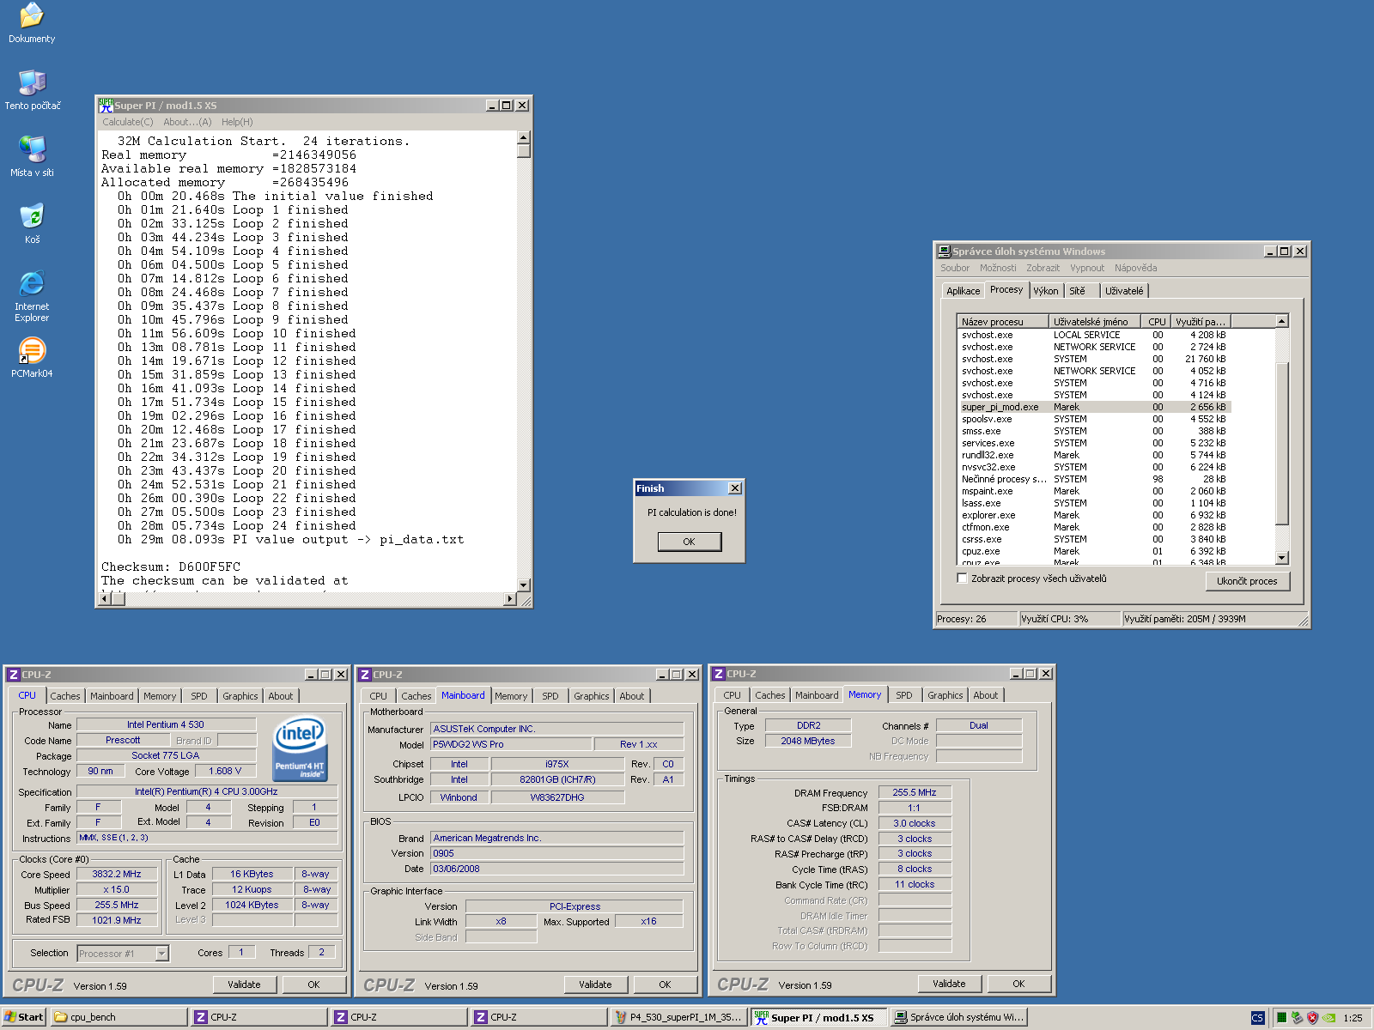Select the mspaint.exe process row
The height and width of the screenshot is (1030, 1374).
(x=1095, y=491)
